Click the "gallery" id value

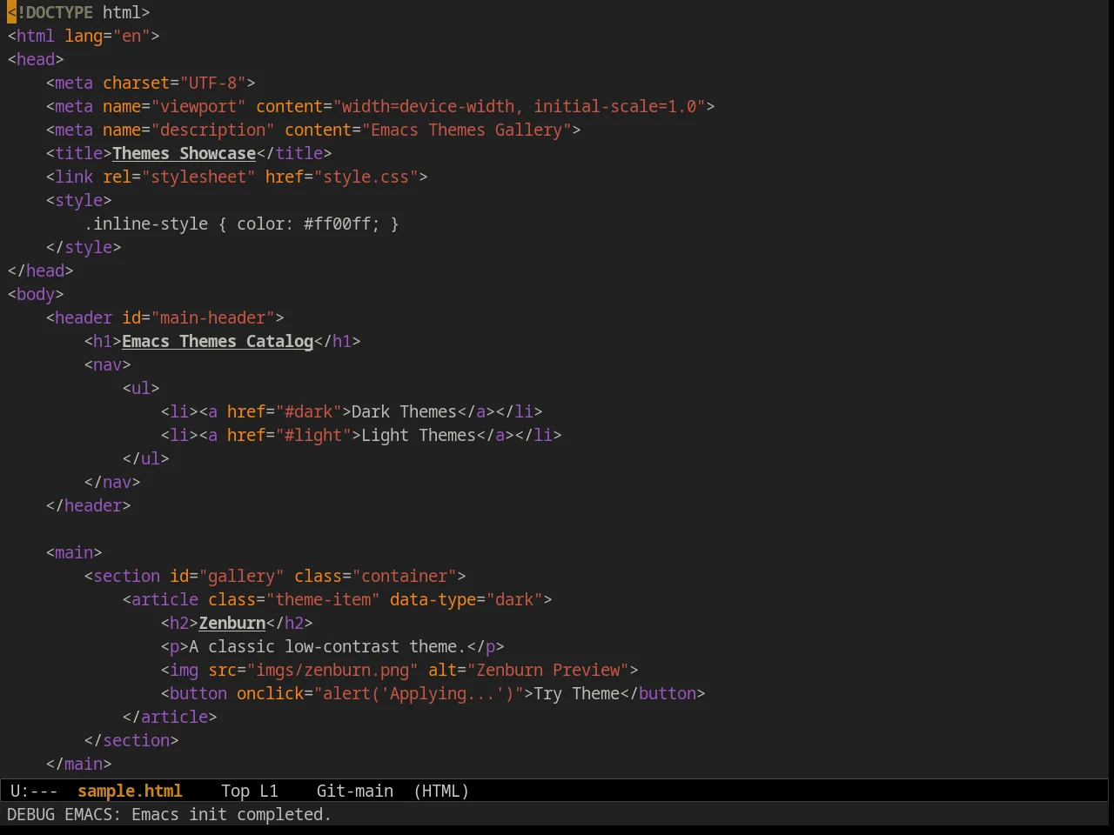coord(242,576)
